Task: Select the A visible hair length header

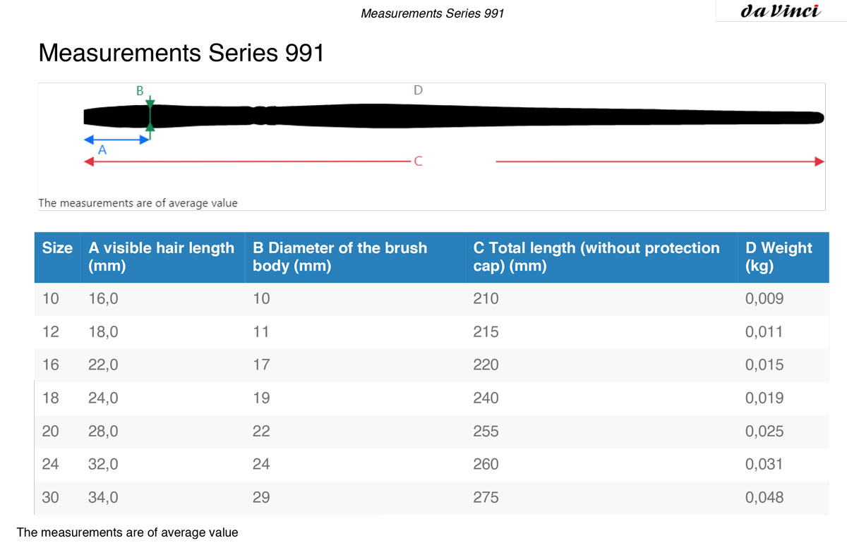Action: (x=162, y=257)
